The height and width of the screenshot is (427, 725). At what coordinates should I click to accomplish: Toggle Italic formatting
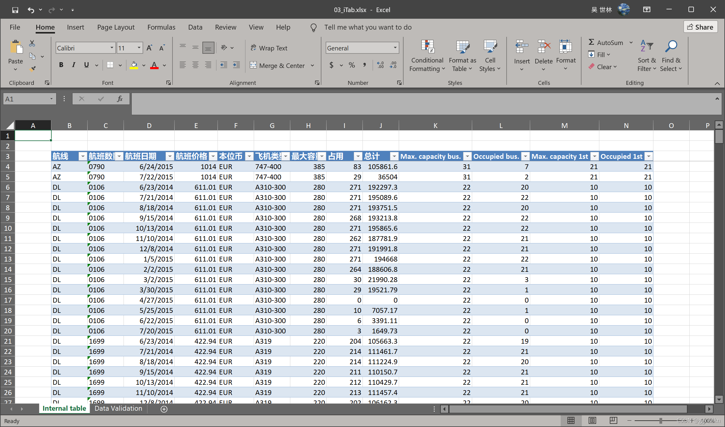(x=74, y=65)
